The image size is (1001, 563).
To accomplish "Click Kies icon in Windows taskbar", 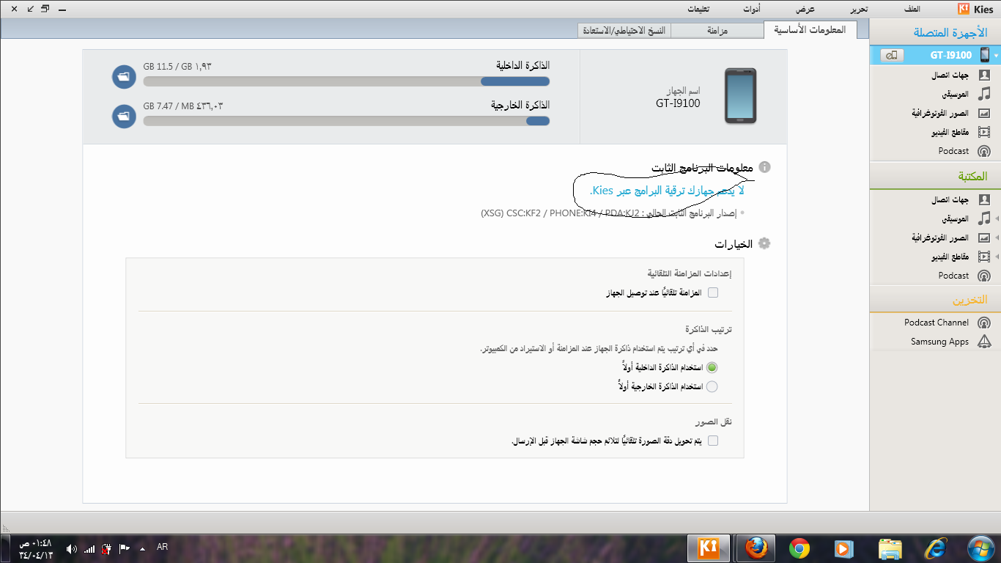I will pyautogui.click(x=708, y=548).
